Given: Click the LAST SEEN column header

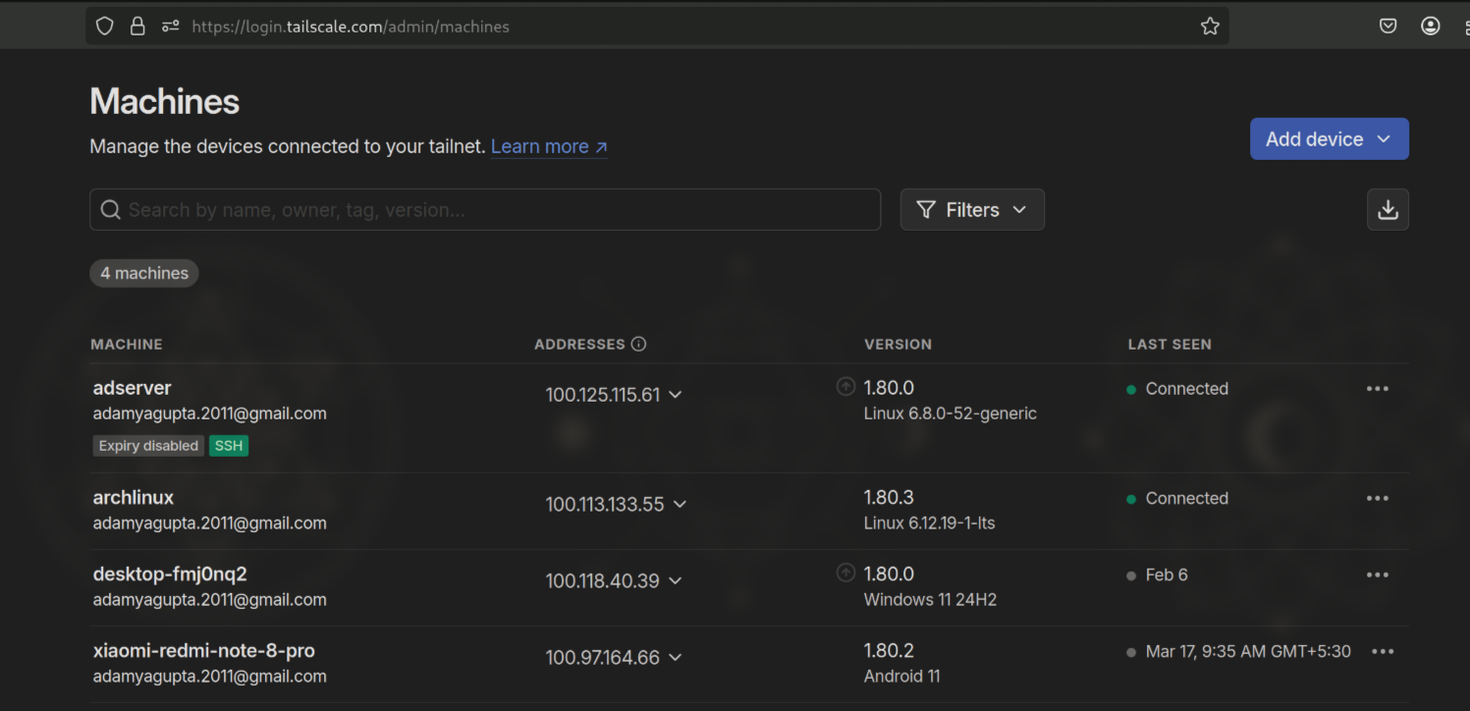Looking at the screenshot, I should pos(1170,345).
